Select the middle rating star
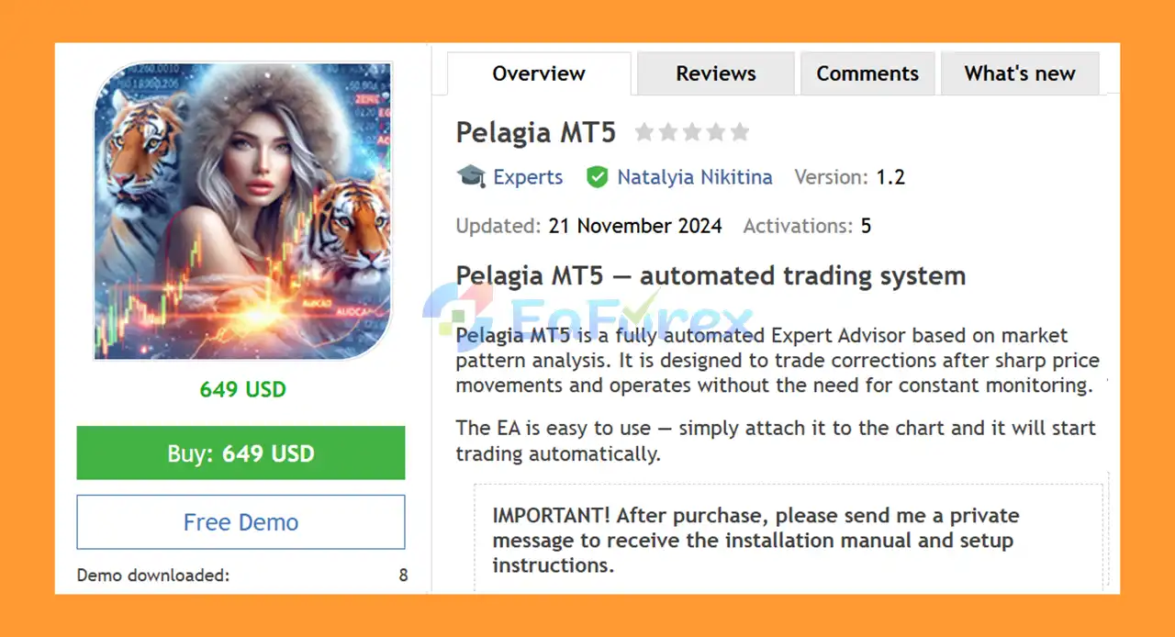Screen dimensions: 1175x637 692,132
